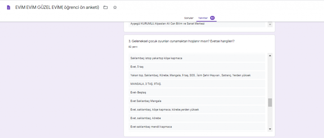Click the 'Evet Saklanbaç Mangala' response
Image resolution: width=324 pixels, height=138 pixels.
[146, 101]
